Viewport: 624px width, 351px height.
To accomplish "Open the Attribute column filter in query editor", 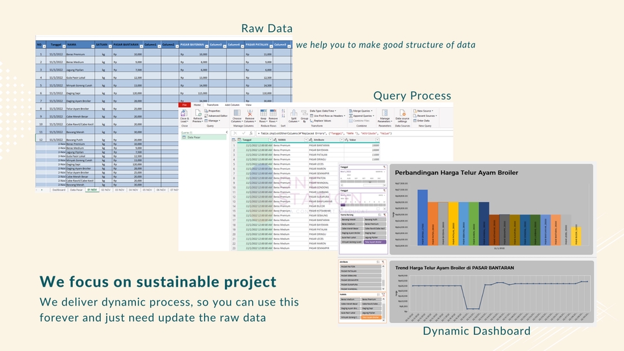I will point(342,140).
